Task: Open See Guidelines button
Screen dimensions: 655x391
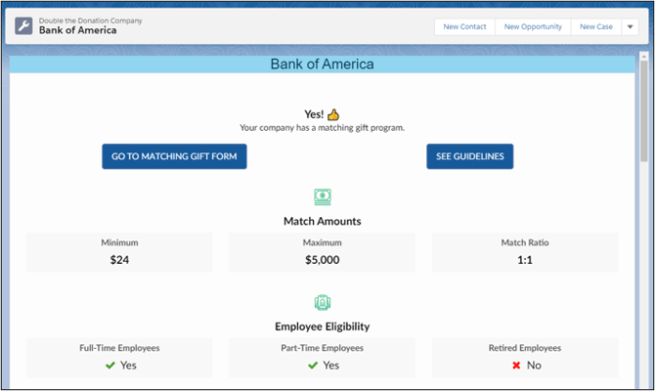Action: pyautogui.click(x=470, y=156)
